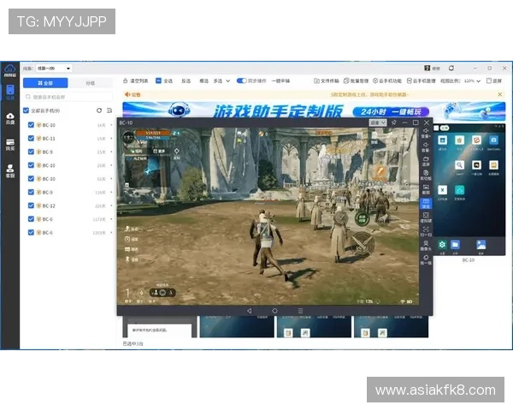The image size is (513, 411).
Task: Click the rotate screen (横屏) icon
Action: tap(426, 161)
